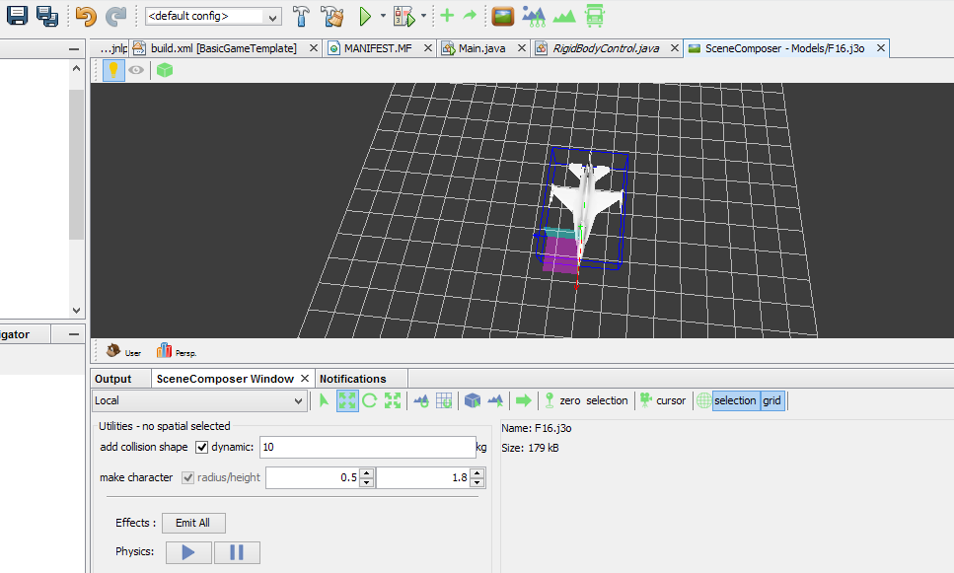The image size is (954, 573).
Task: Start physics with play button
Action: click(188, 552)
